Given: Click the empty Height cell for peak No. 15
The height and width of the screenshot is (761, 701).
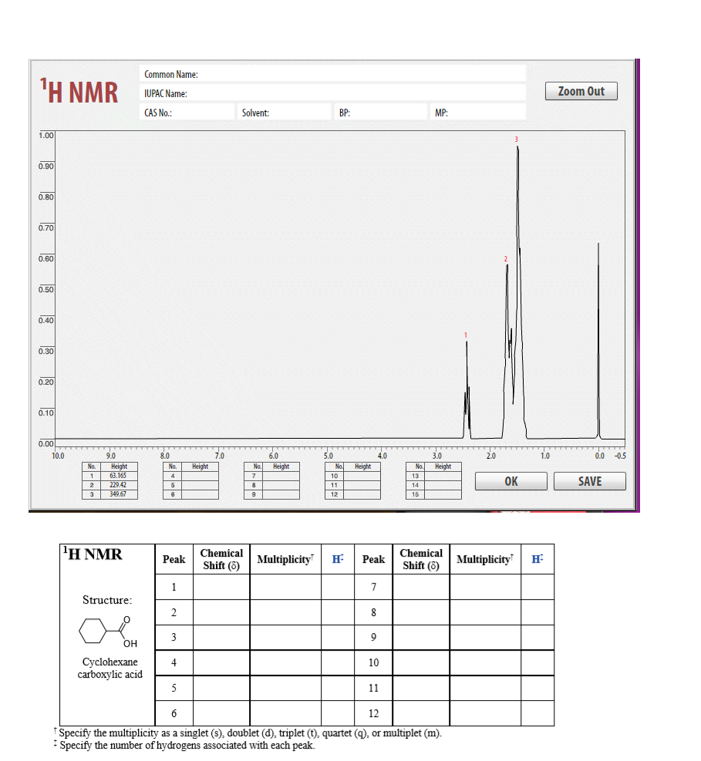Looking at the screenshot, I should (443, 494).
